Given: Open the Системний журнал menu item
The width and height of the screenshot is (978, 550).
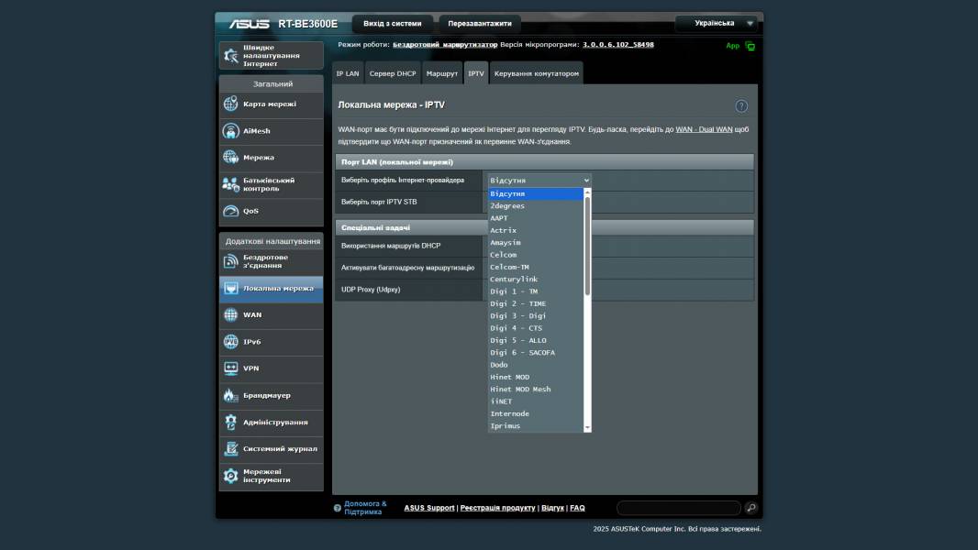Looking at the screenshot, I should click(x=272, y=448).
